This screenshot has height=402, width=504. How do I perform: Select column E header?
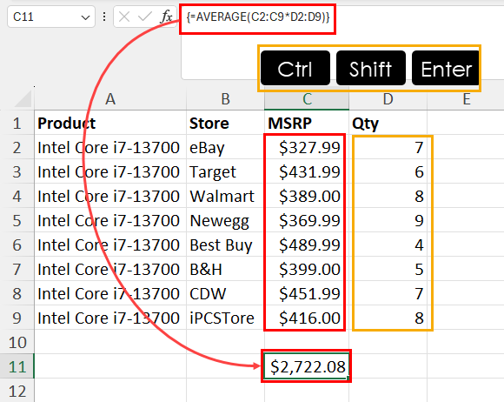(466, 99)
